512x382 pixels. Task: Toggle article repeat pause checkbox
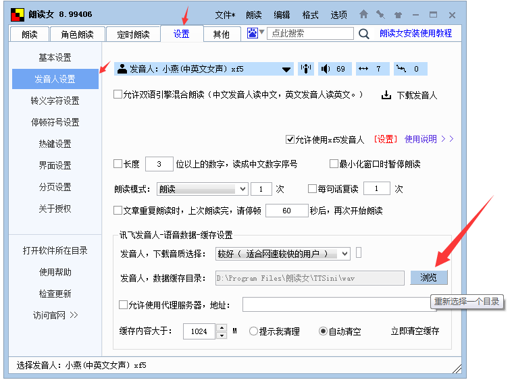118,210
